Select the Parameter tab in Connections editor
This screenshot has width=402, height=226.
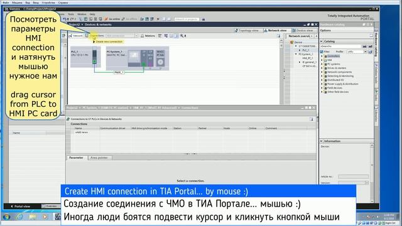[76, 158]
